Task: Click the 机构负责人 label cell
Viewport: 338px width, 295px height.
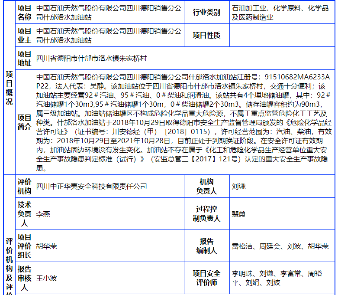Action: 206,187
